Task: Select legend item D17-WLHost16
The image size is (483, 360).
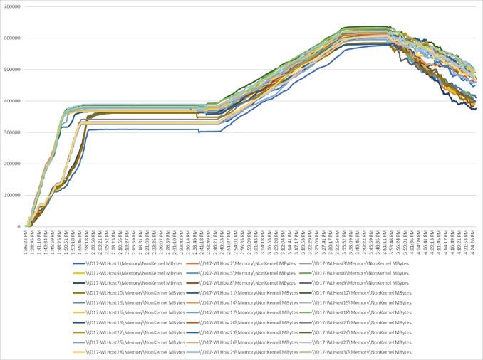Action: point(129,312)
